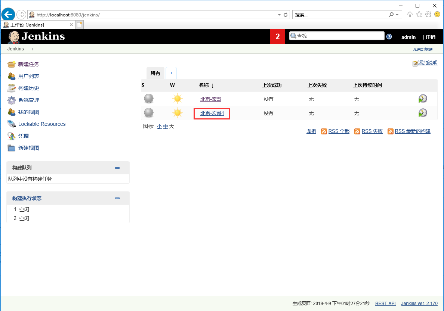Sort by the S status column header
444x311 pixels.
point(143,85)
